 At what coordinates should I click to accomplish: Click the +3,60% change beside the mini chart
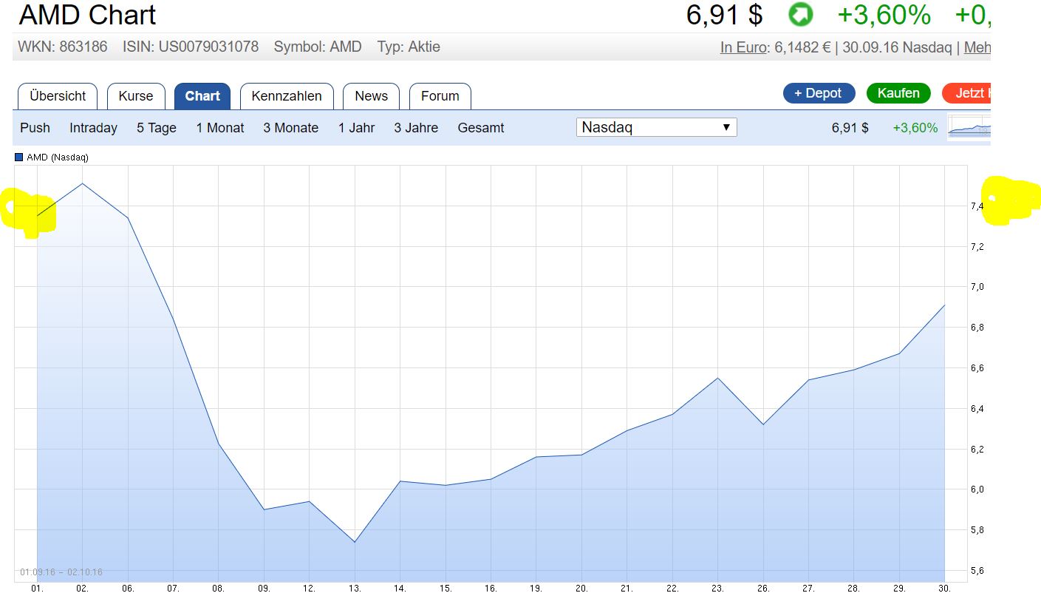915,128
